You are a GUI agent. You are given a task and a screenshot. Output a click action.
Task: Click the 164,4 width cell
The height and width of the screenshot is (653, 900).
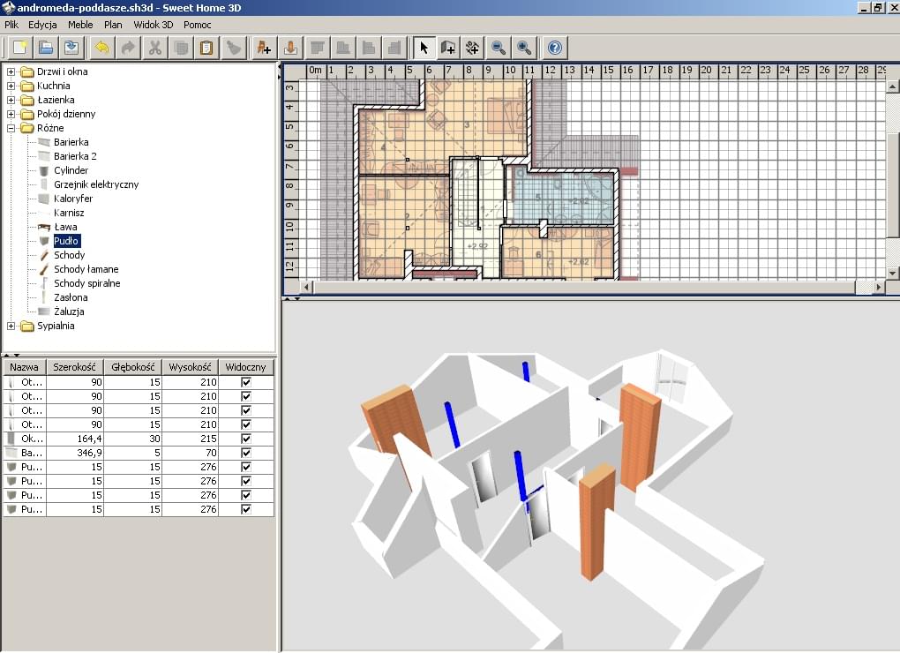click(75, 439)
